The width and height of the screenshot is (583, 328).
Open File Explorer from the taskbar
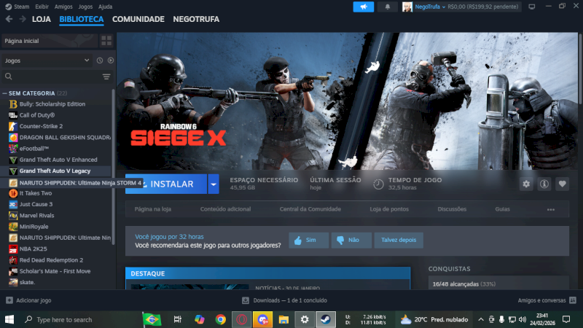(283, 319)
